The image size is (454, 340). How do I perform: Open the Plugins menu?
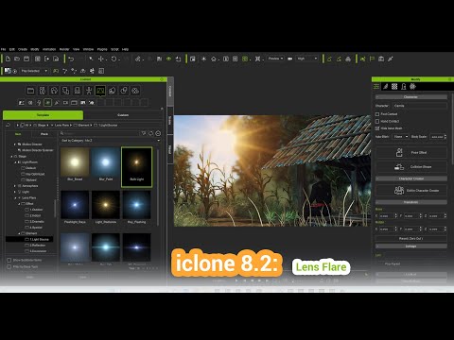tap(102, 49)
